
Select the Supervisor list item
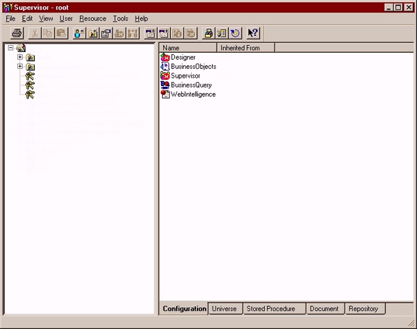186,76
